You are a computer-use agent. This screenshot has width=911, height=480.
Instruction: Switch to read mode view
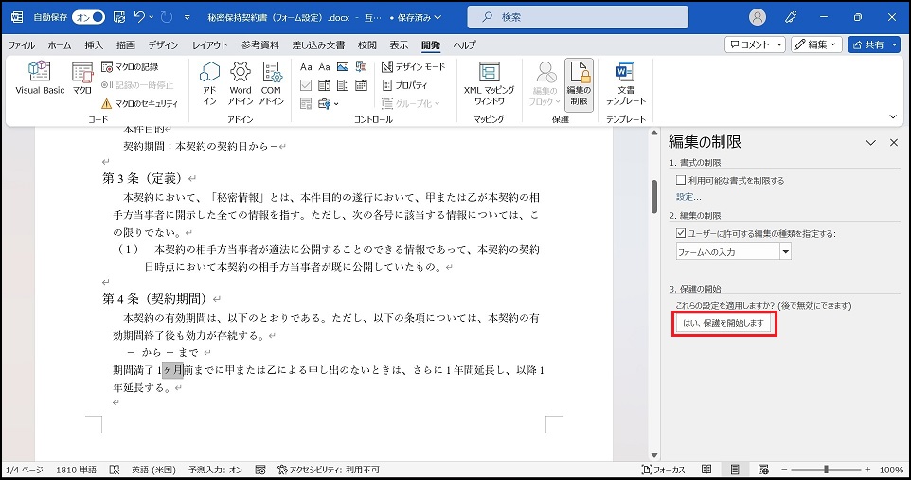[x=706, y=470]
